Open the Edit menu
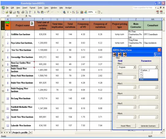The image size is (166, 139). pyautogui.click(x=13, y=8)
